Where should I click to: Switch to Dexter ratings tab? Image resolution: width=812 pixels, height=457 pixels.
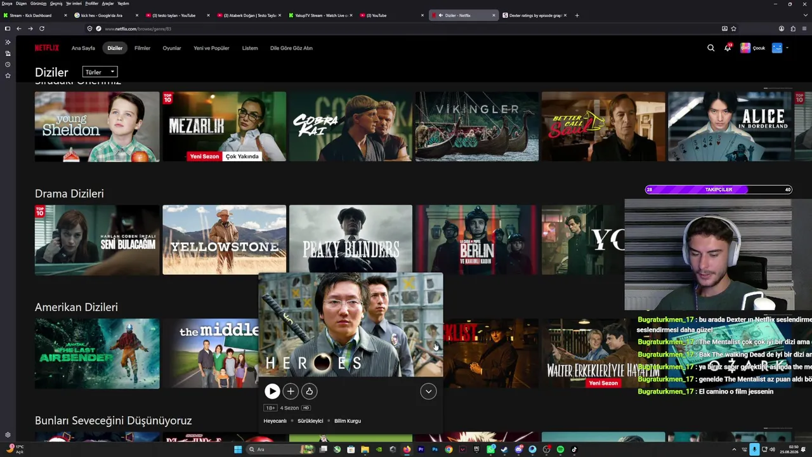534,15
